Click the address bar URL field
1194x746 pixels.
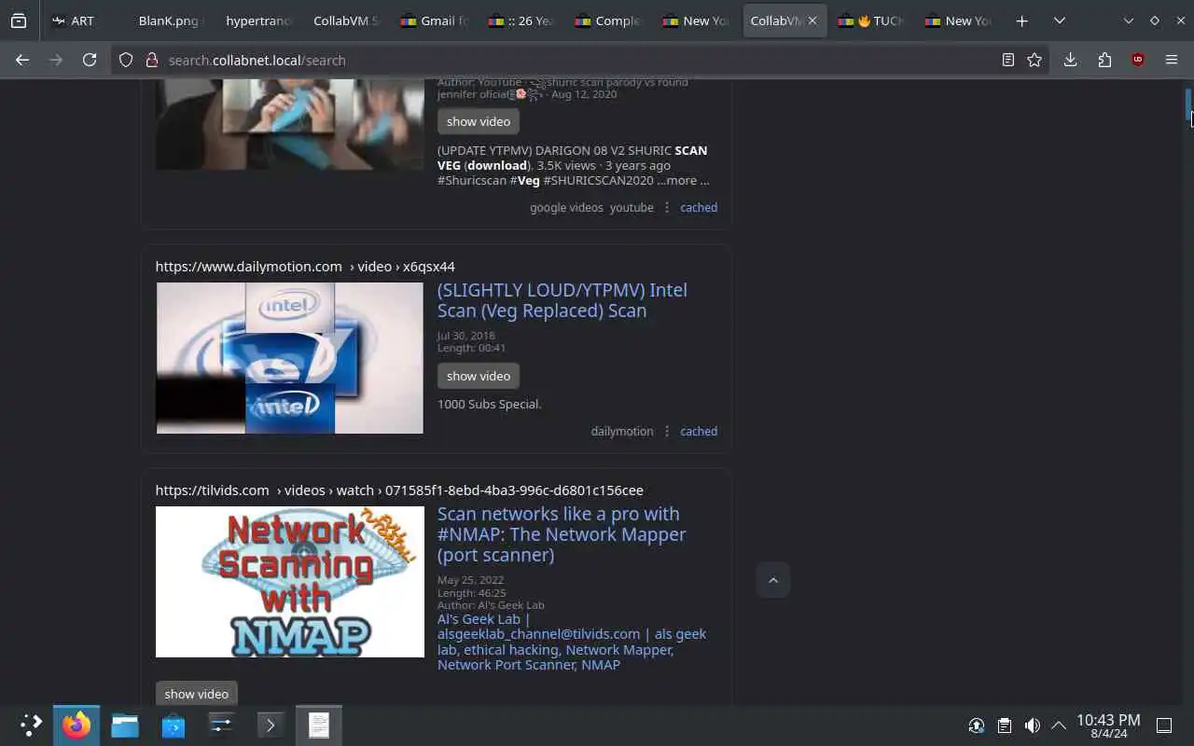[578, 60]
